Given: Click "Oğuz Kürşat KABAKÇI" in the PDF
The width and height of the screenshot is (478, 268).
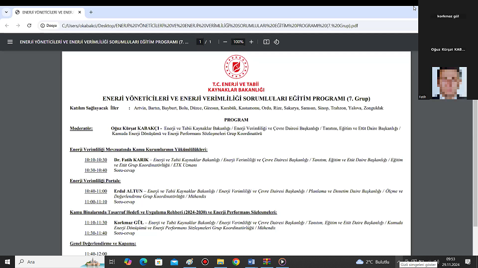Looking at the screenshot, I should tap(135, 128).
